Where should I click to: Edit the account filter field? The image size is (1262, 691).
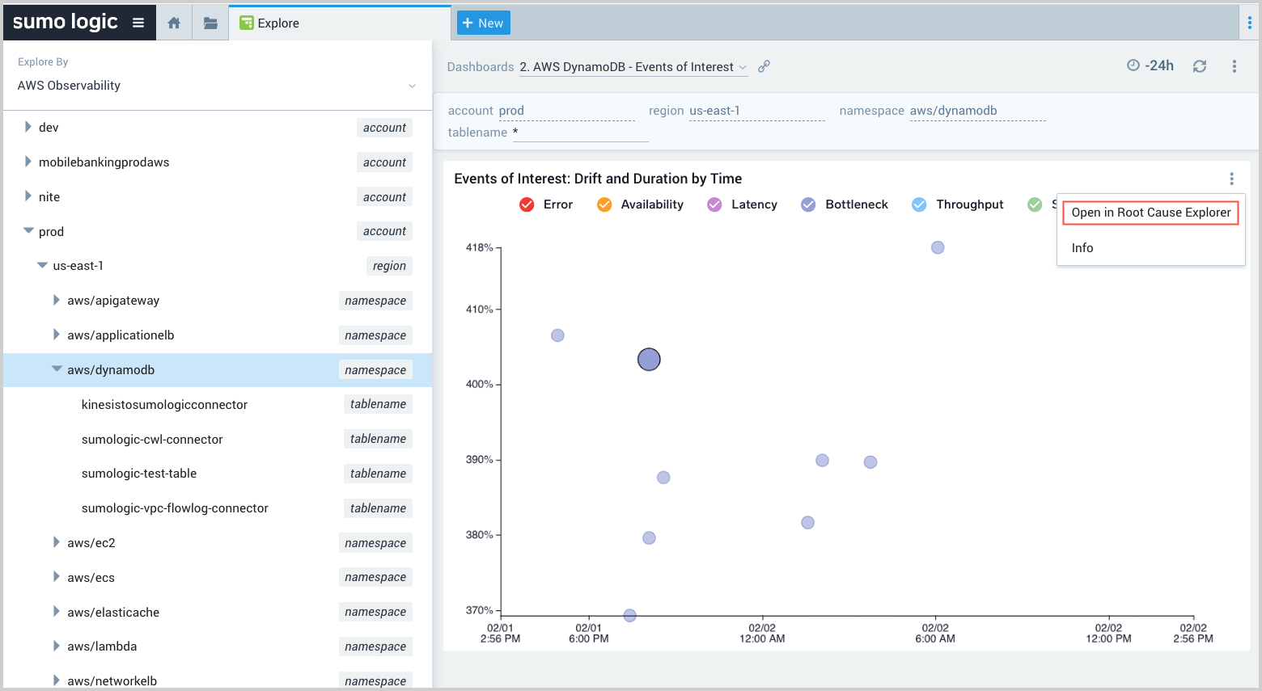(x=566, y=111)
